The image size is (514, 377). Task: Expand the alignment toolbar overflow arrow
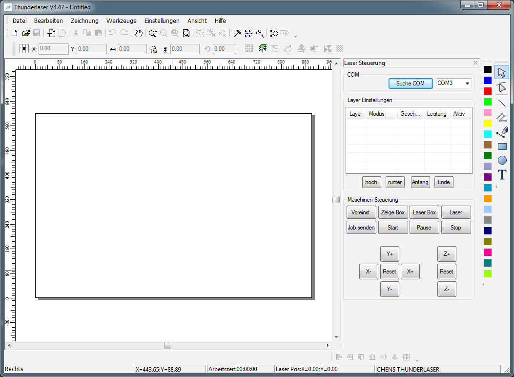coord(417,360)
